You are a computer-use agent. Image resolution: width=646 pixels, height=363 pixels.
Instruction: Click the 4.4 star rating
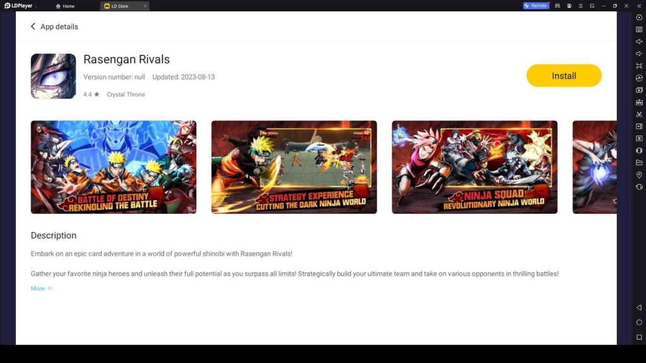[x=91, y=95]
